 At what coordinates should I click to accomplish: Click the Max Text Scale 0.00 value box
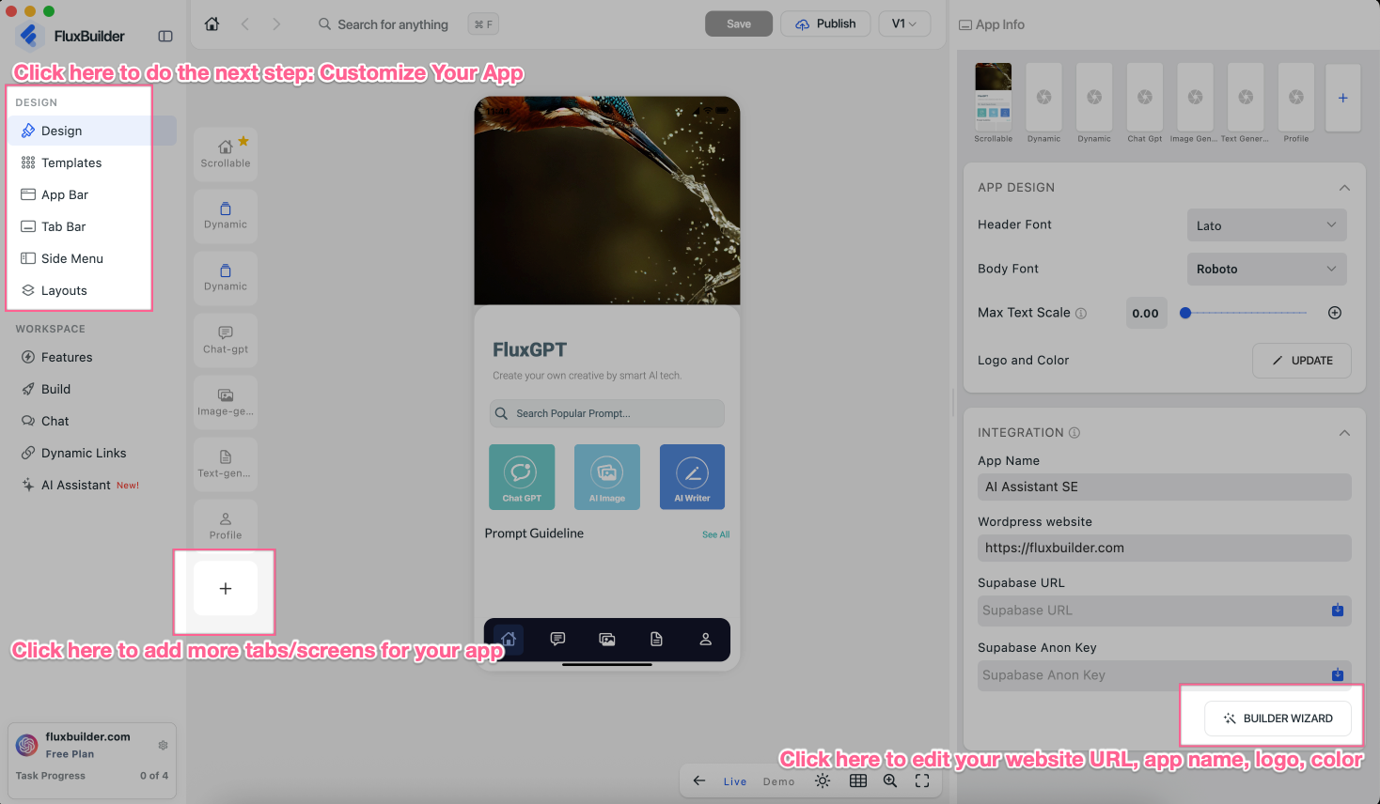pos(1146,314)
